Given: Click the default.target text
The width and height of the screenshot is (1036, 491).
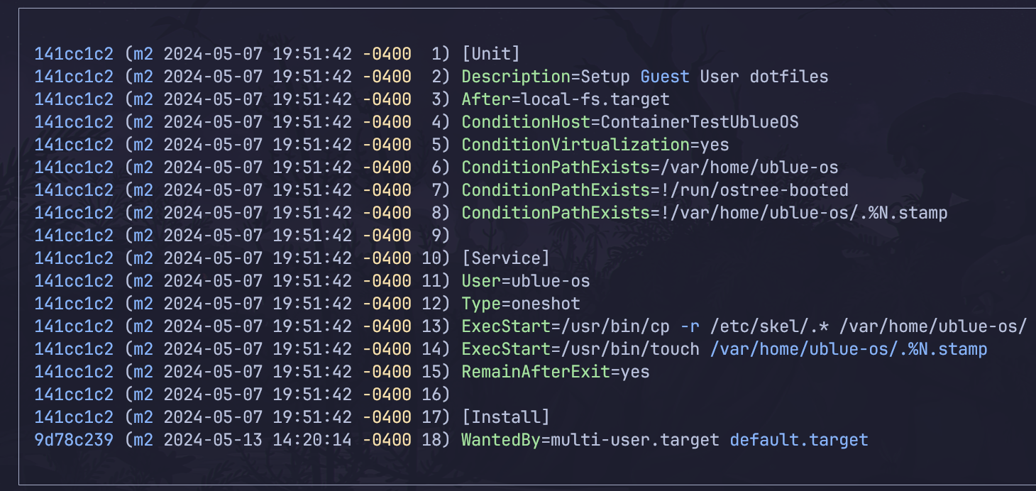Looking at the screenshot, I should pos(799,440).
